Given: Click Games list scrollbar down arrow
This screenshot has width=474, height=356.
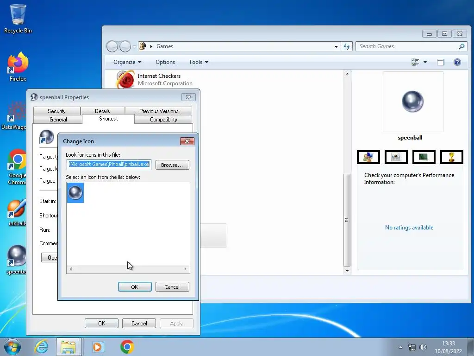Looking at the screenshot, I should 347,271.
